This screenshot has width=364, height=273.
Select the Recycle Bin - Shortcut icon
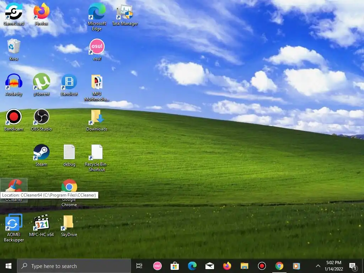pos(97,158)
